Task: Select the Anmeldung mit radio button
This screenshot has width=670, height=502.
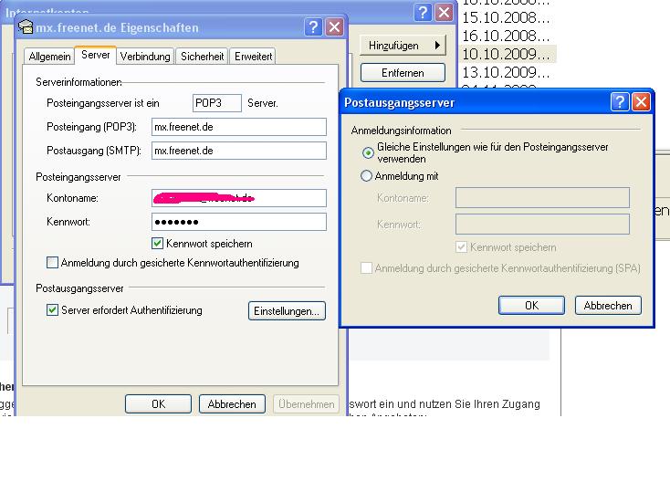Action: pos(366,175)
